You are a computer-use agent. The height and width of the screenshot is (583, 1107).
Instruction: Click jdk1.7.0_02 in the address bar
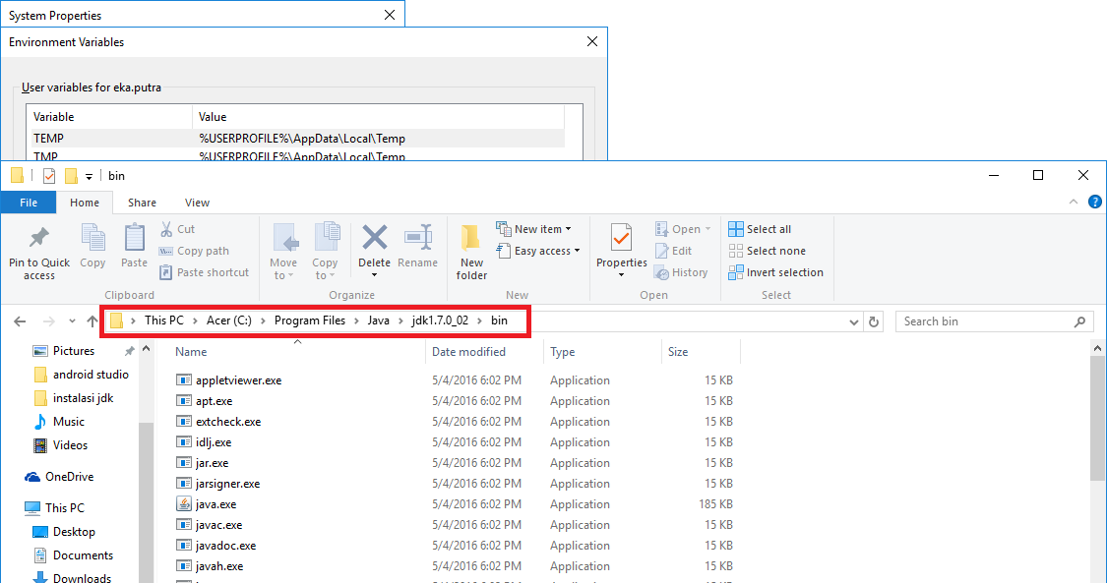click(440, 321)
